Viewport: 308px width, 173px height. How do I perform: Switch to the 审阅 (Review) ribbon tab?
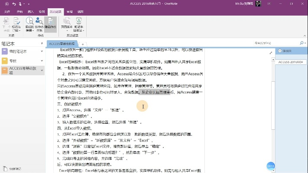coord(69,12)
